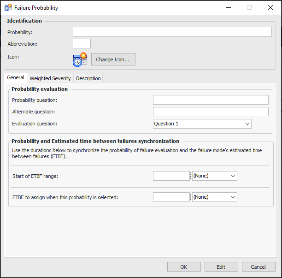Click the calendar clock probability icon

[80, 59]
